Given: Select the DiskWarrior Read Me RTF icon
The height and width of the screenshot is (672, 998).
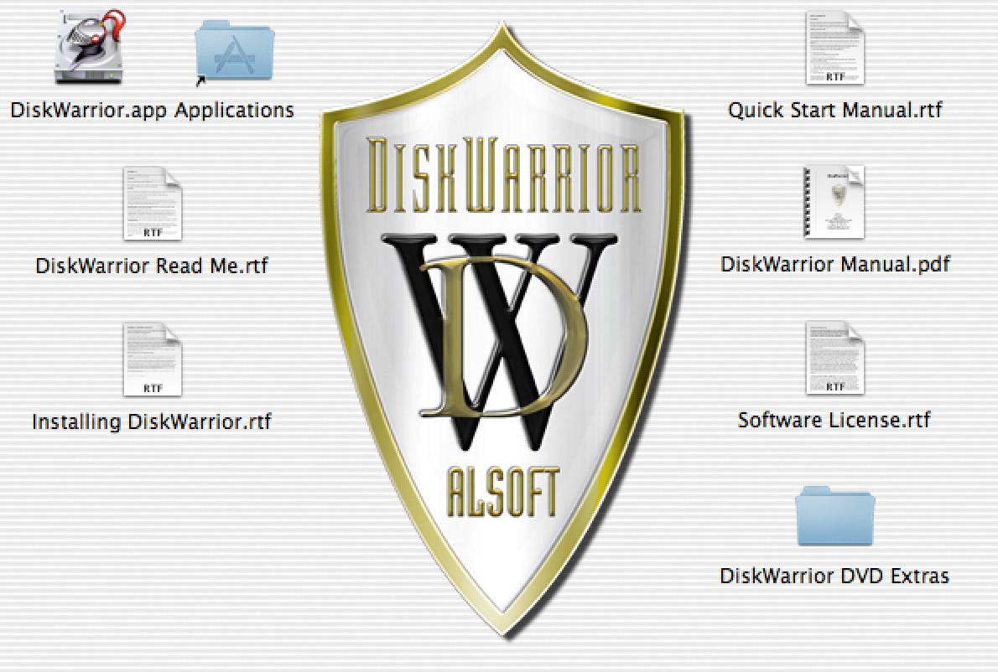Looking at the screenshot, I should (x=152, y=204).
